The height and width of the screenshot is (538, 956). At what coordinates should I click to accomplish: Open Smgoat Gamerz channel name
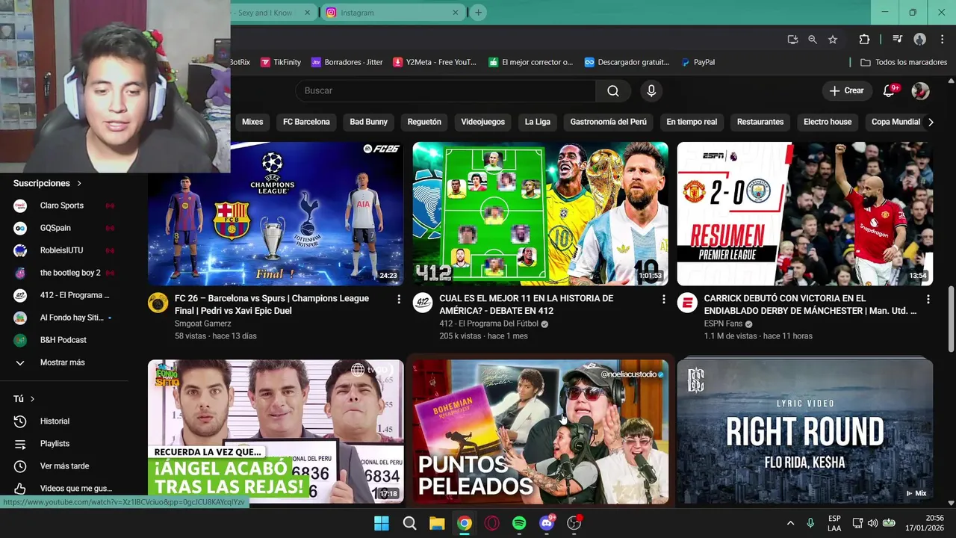pyautogui.click(x=202, y=324)
